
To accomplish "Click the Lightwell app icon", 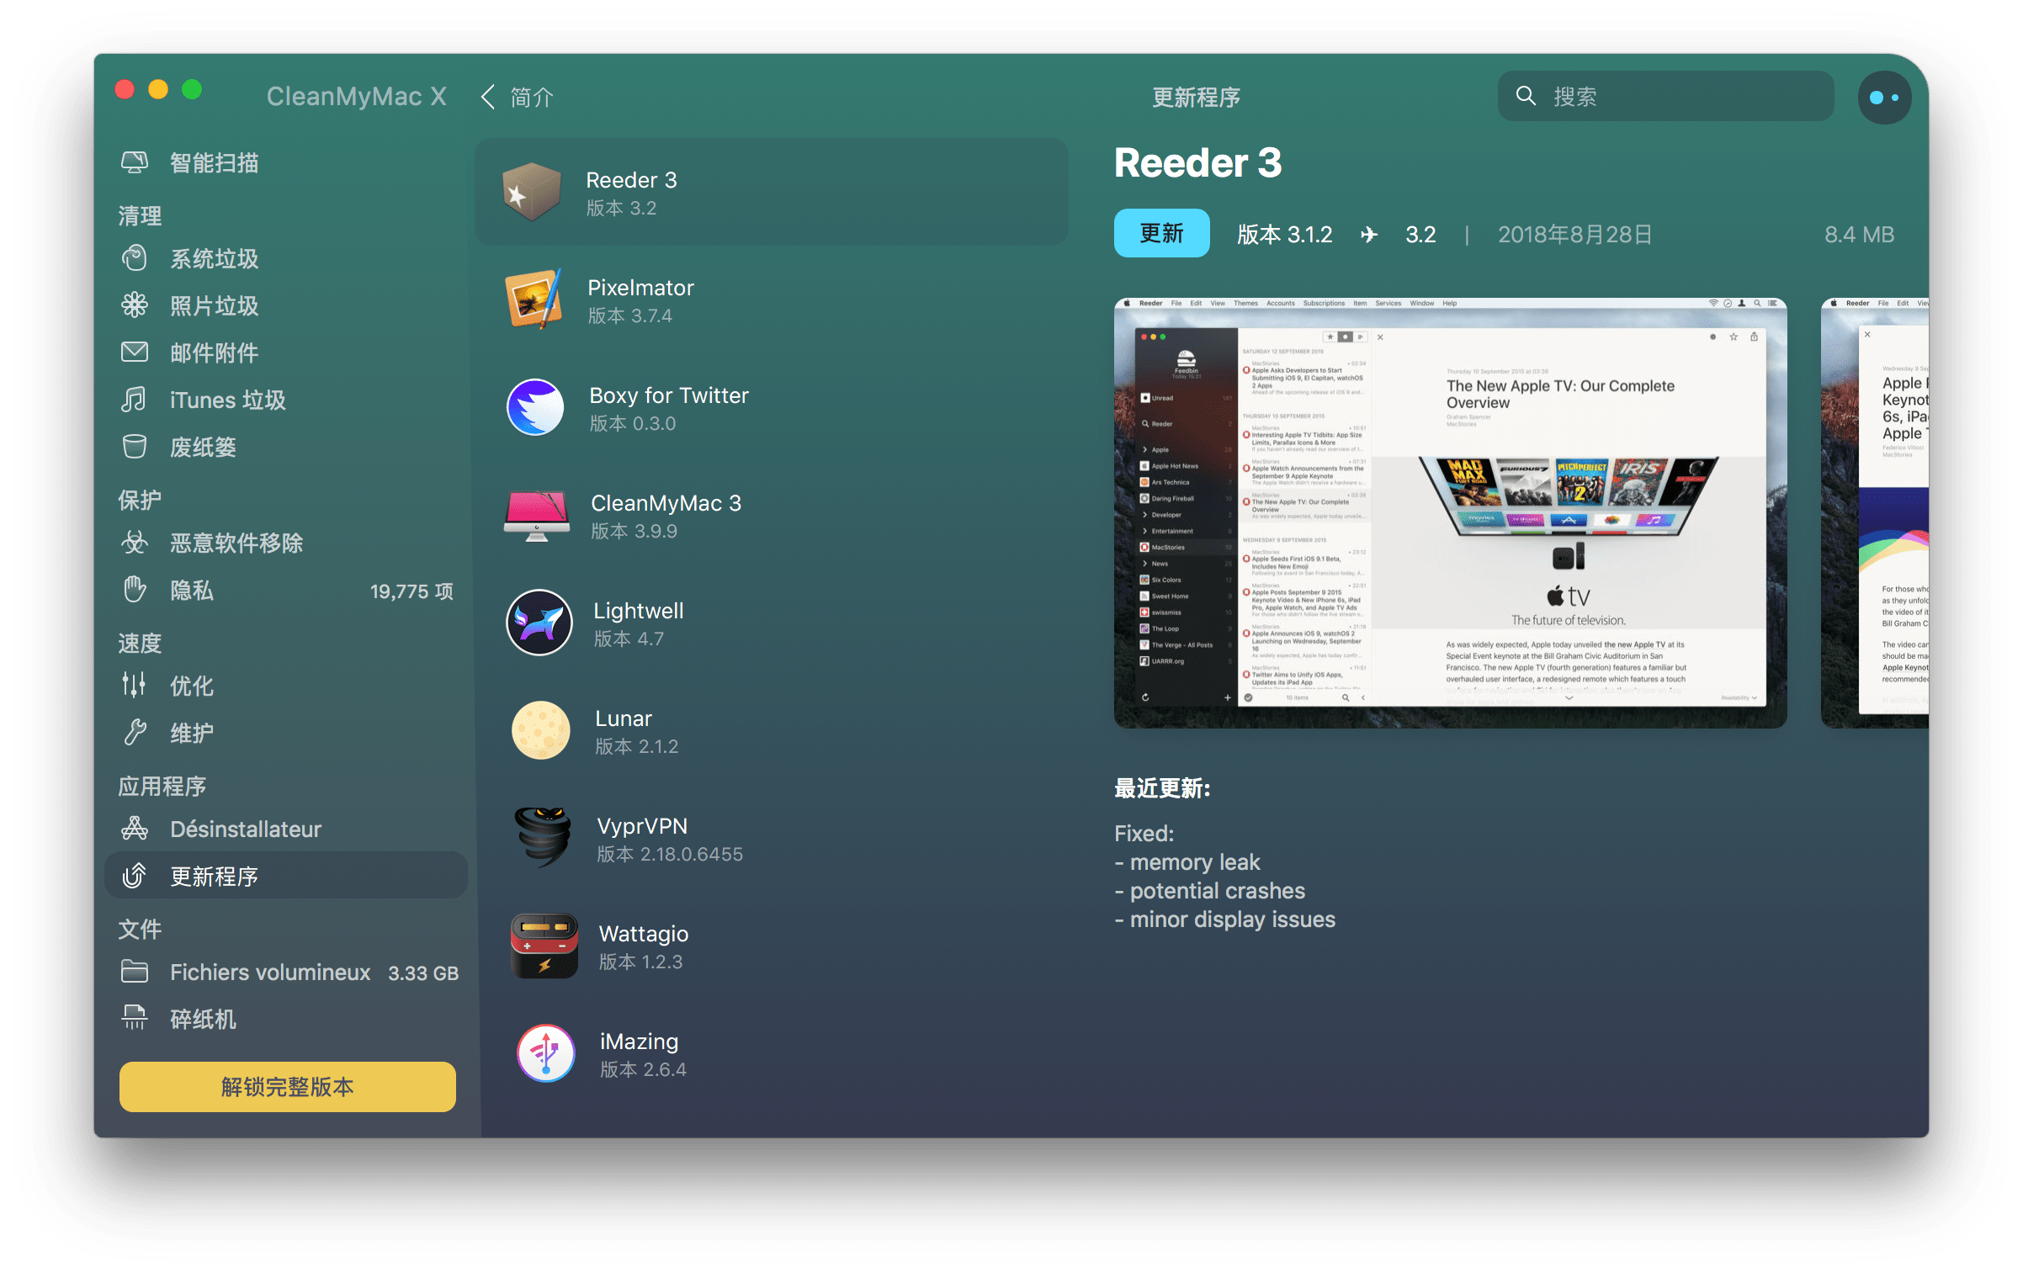I will pos(539,623).
